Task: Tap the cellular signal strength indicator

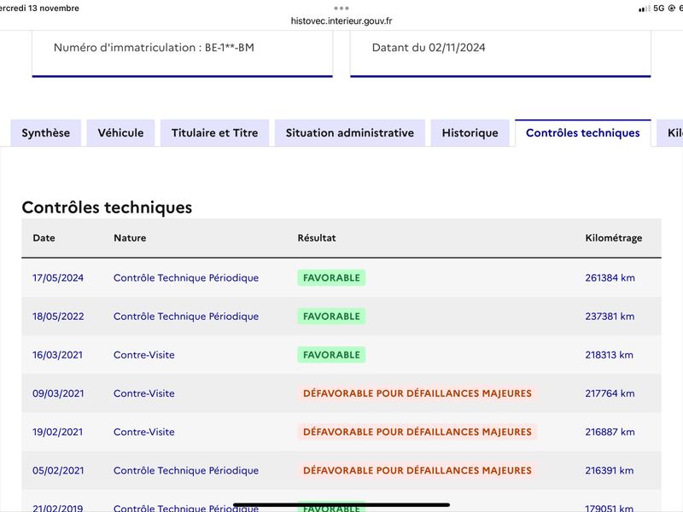Action: tap(645, 9)
